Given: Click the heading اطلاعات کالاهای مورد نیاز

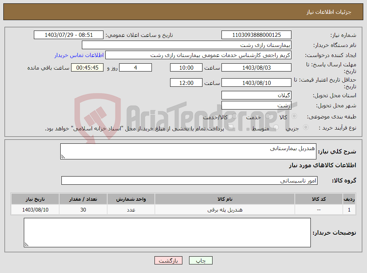Looking at the screenshot, I should [x=323, y=165].
